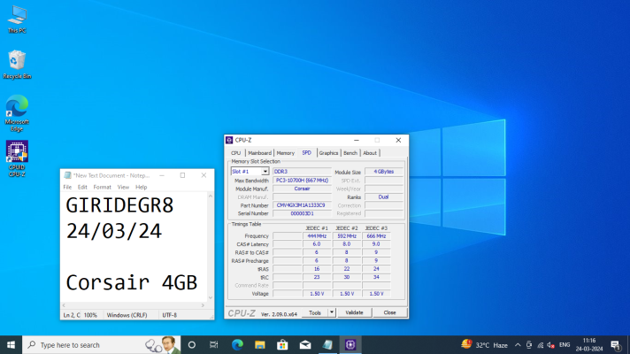
Task: Click the 4 GBytes module size value
Action: (384, 172)
